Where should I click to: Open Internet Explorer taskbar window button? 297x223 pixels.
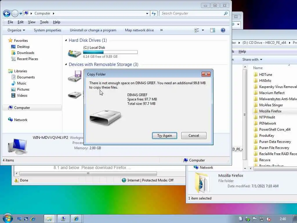[x=77, y=219]
